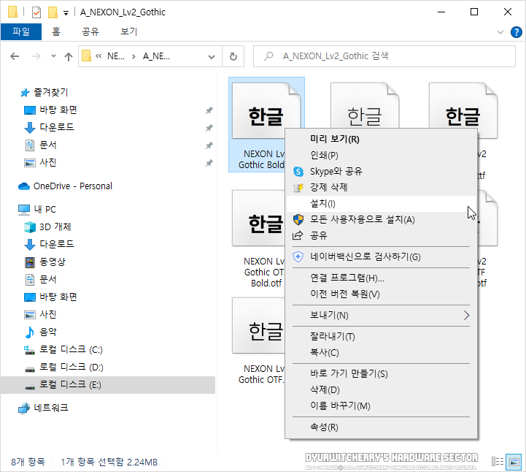Click the 동영상 film icon
This screenshot has height=472, width=526.
click(x=30, y=262)
